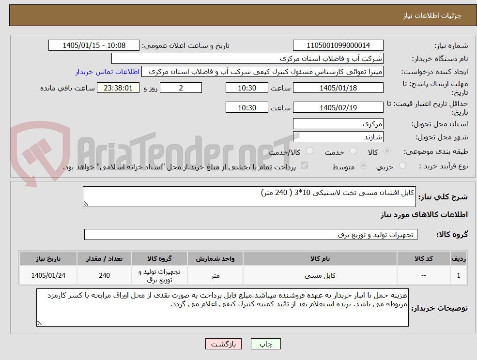The image size is (477, 360).
Task: Select the خدمت radio button
Action: (353, 151)
